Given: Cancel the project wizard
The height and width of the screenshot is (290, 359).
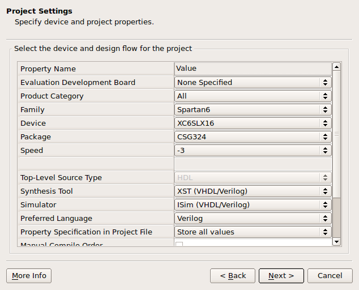Looking at the screenshot, I should (x=330, y=276).
